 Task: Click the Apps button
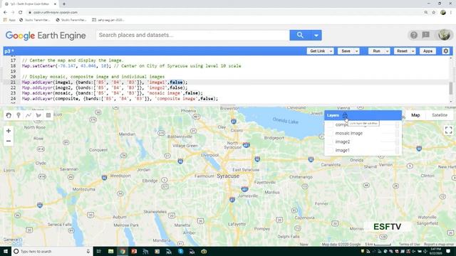tap(427, 51)
